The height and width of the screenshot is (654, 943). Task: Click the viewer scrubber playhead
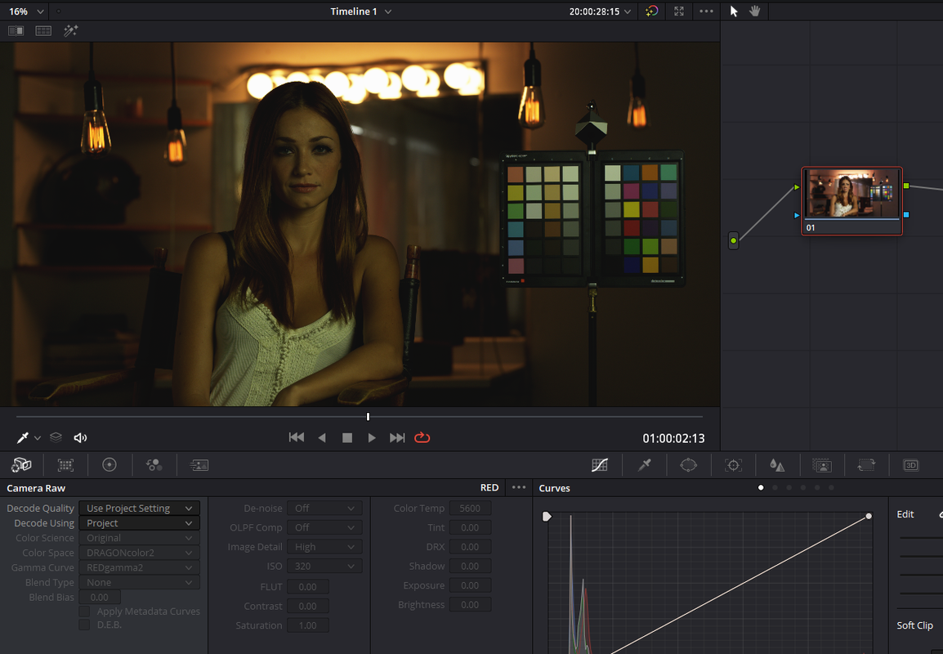[368, 416]
